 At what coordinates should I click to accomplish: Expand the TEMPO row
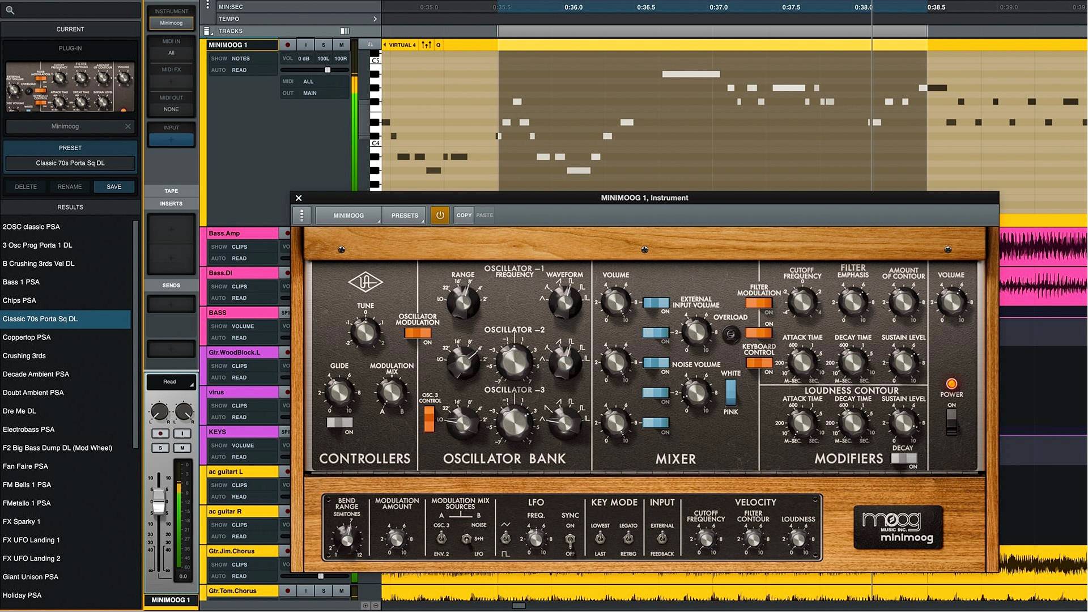click(x=375, y=18)
